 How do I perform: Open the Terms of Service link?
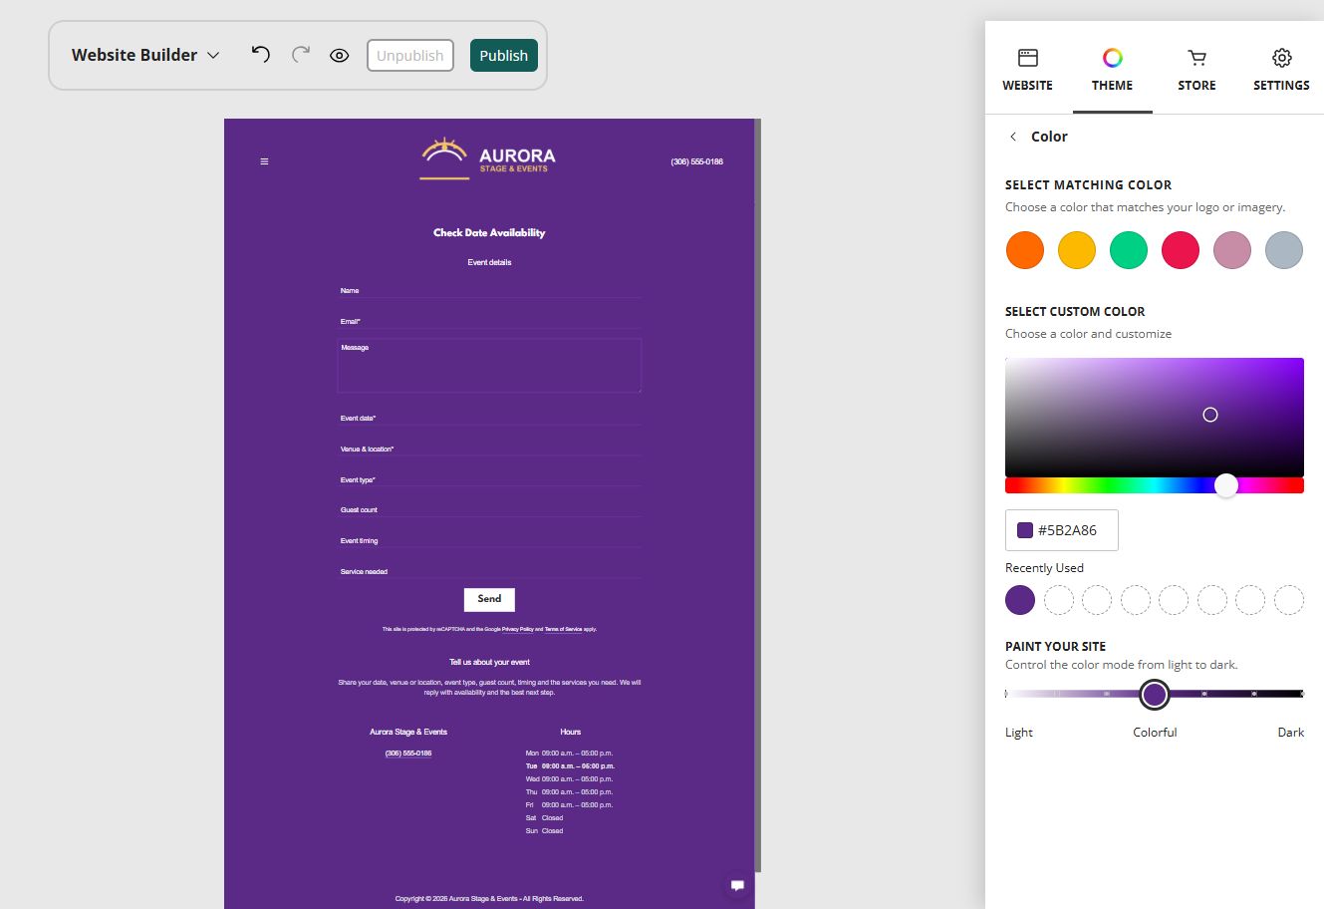pos(563,630)
